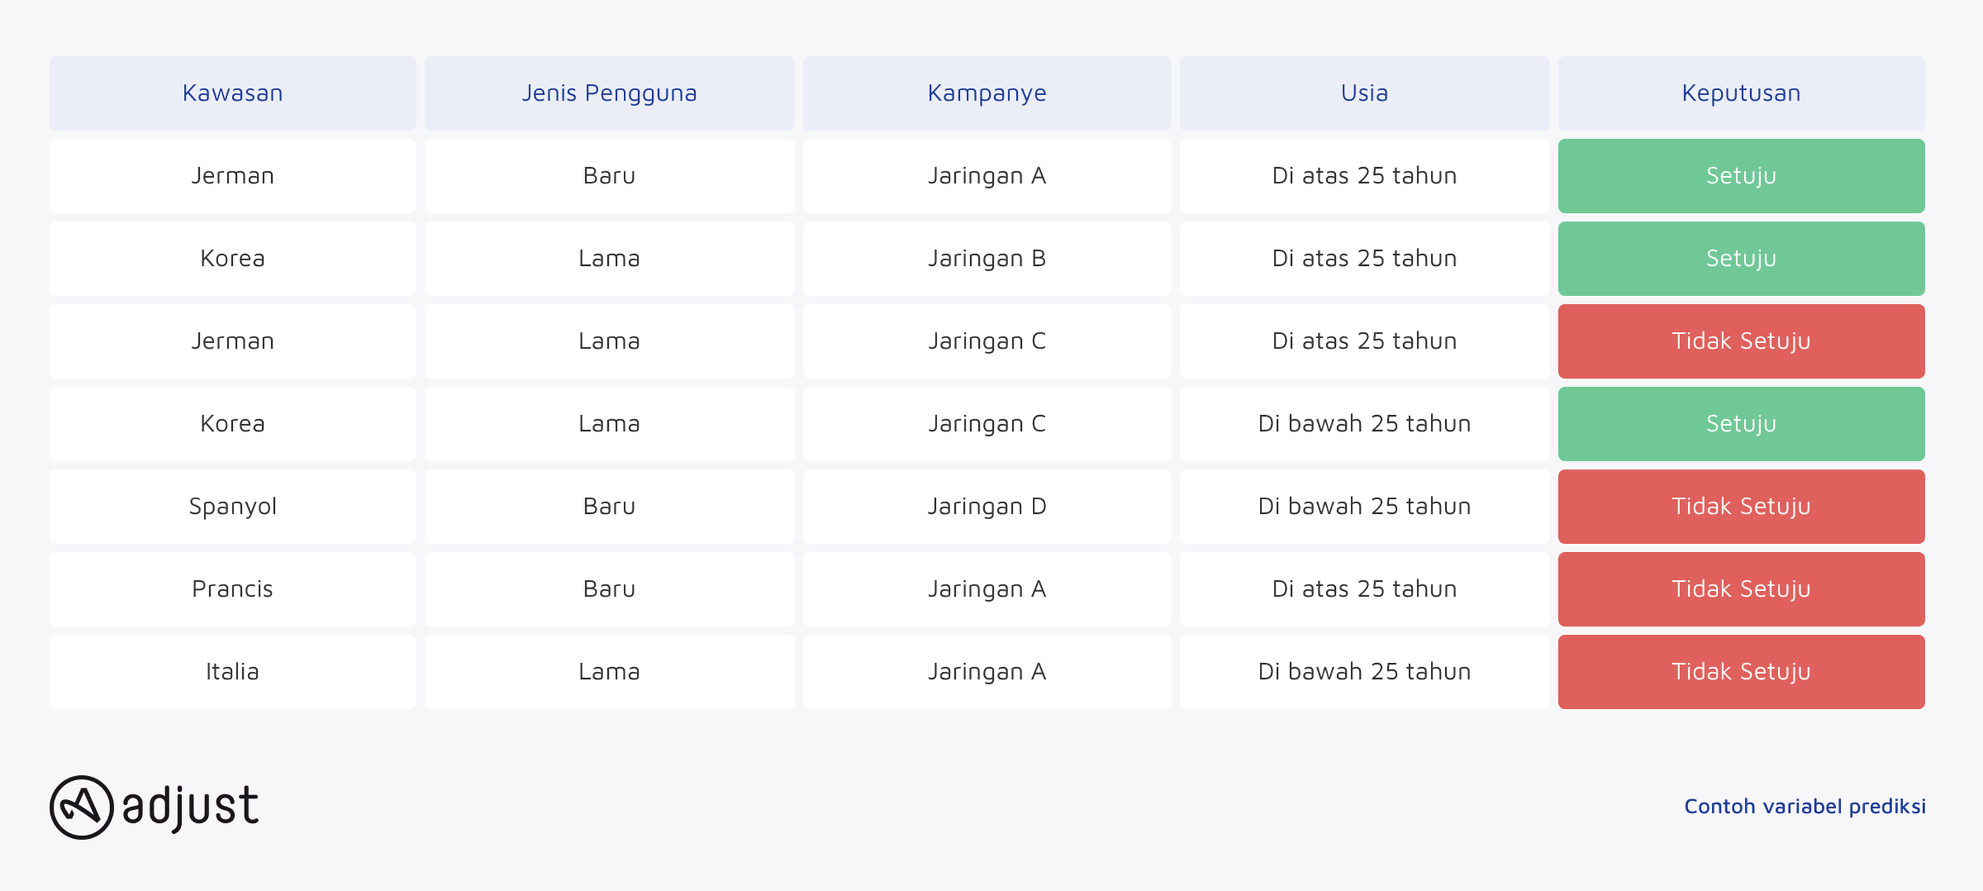Screen dimensions: 1983x891
Task: Select the Kawasan column header
Action: click(x=233, y=93)
